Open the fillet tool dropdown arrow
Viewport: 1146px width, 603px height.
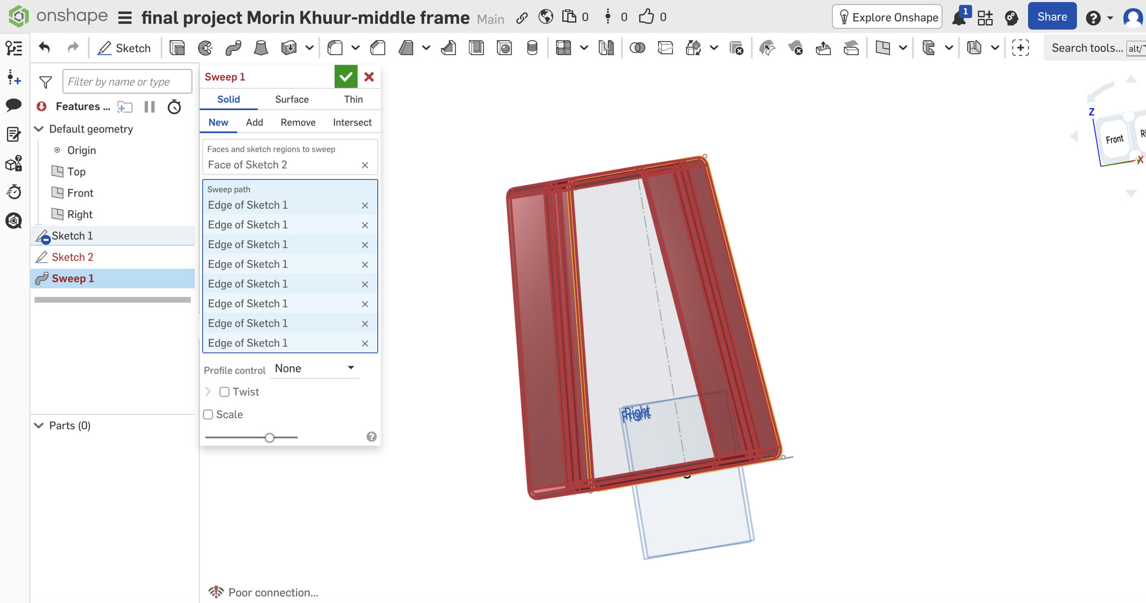[x=355, y=48]
